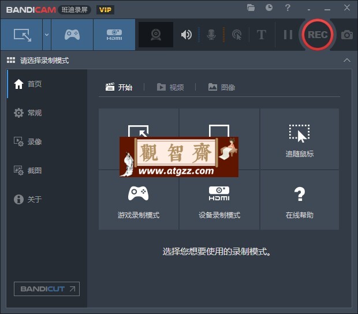Image resolution: width=358 pixels, height=314 pixels.
Task: Minimize to tray with the small dash button
Action: [309, 10]
